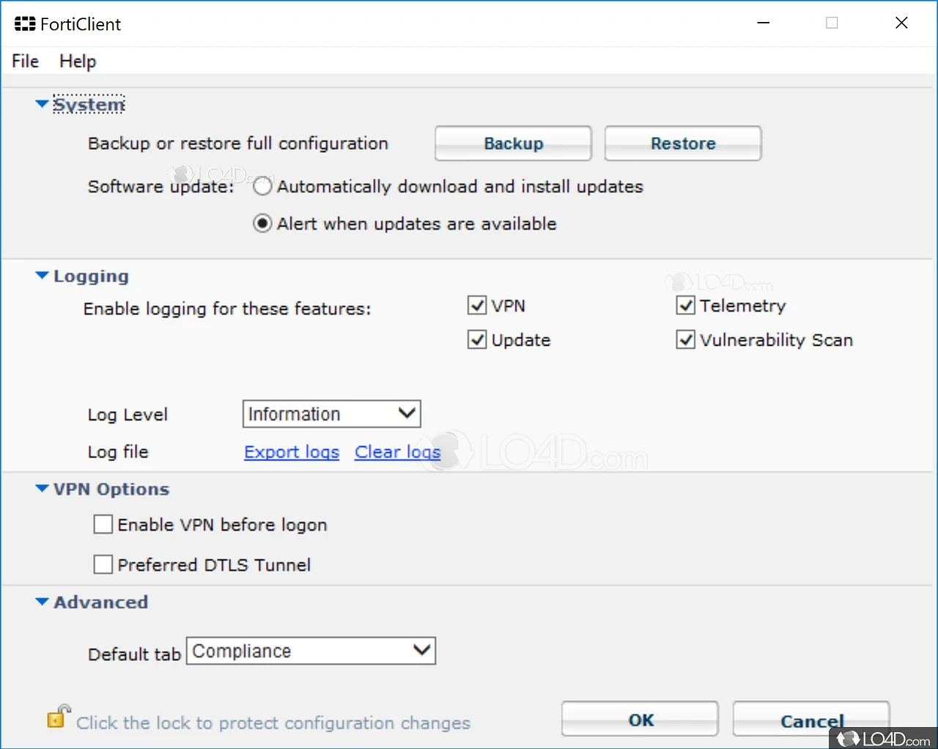The image size is (938, 749).
Task: Click 'Enable logging for these features:' text
Action: click(x=227, y=309)
